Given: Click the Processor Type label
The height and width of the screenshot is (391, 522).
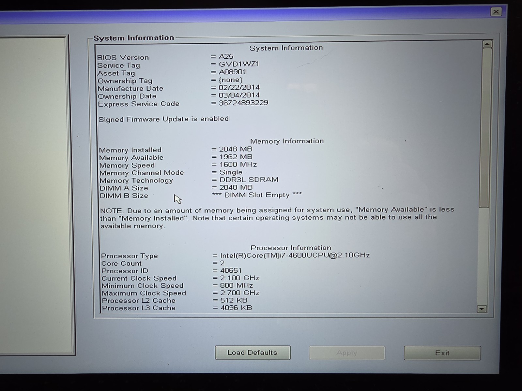Looking at the screenshot, I should point(129,256).
